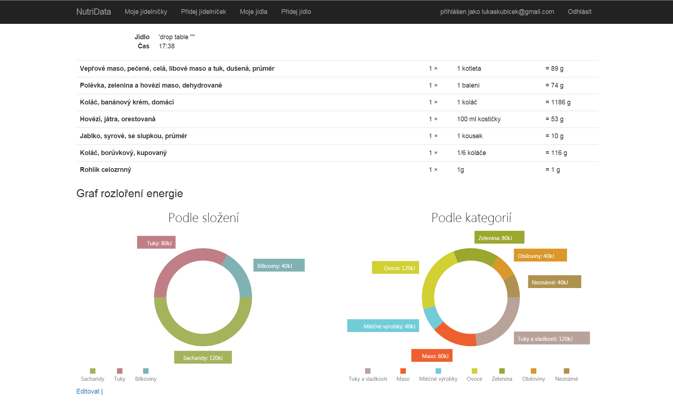
Task: Toggle the Tuky legend swatch
Action: 119,371
